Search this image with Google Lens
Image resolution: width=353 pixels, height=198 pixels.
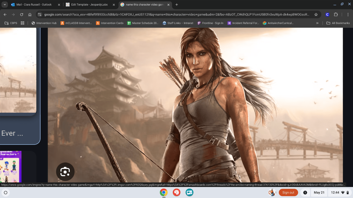coord(65,172)
